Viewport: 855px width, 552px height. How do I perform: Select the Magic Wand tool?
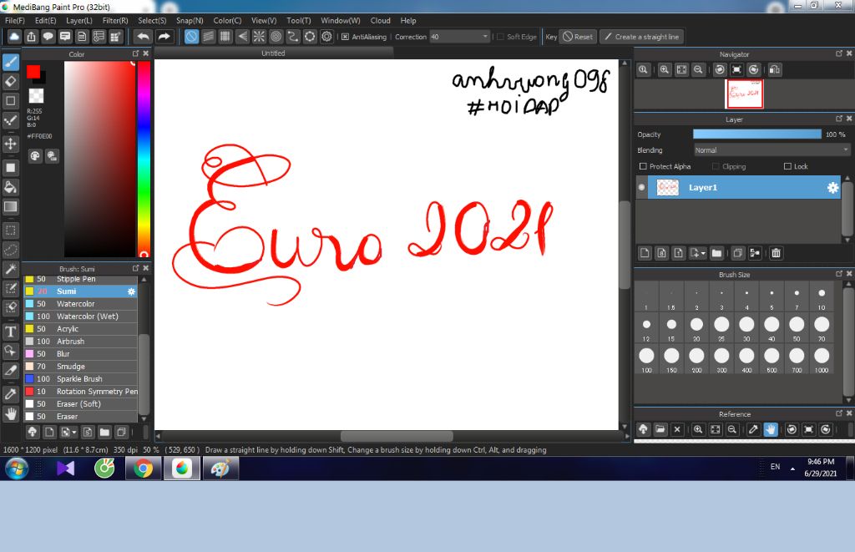tap(10, 269)
